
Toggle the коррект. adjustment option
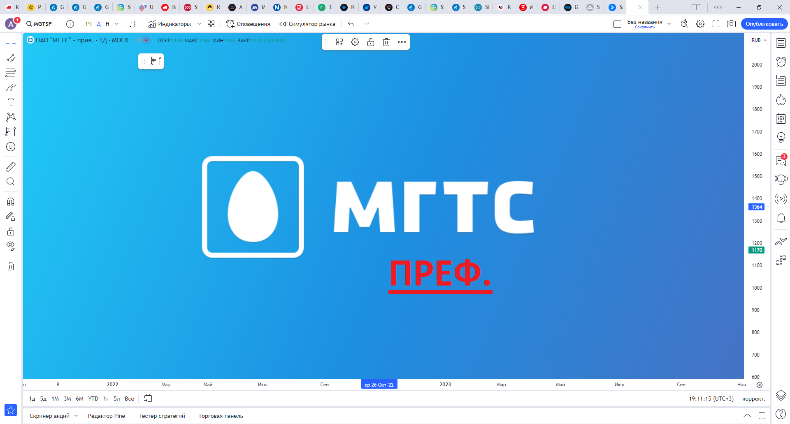(x=754, y=399)
